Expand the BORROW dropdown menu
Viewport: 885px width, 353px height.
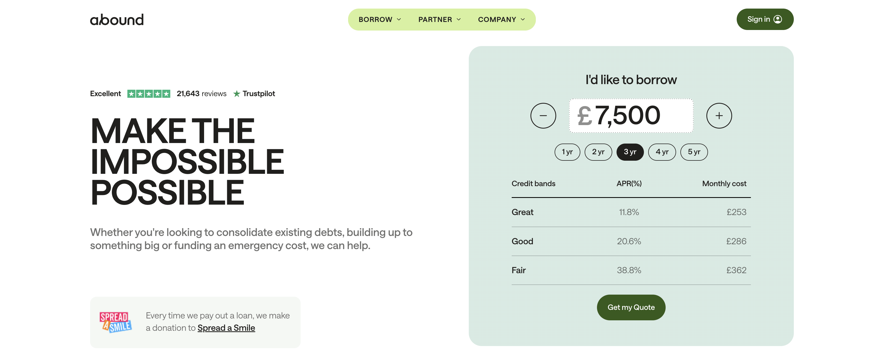click(380, 20)
